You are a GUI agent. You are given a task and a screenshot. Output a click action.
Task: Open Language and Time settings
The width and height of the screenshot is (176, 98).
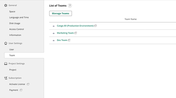point(19,17)
